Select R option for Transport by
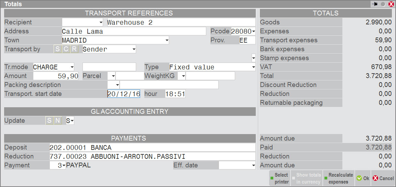This screenshot has height=187, width=396. tap(74, 49)
